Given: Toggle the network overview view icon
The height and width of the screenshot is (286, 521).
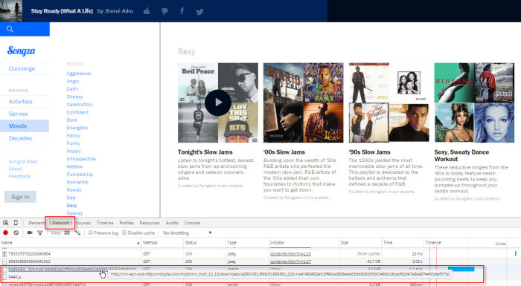Looking at the screenshot, I should pos(77,233).
